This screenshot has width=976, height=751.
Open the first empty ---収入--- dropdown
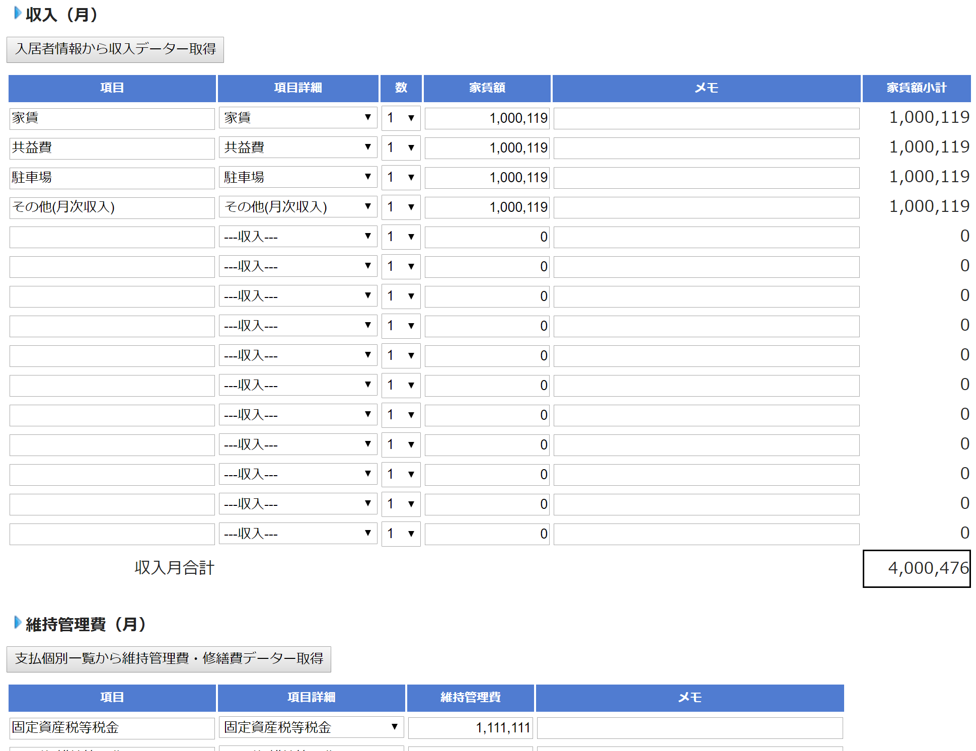(297, 237)
